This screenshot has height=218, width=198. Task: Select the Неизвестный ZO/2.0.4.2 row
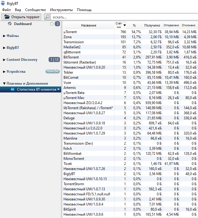[x=130, y=103]
